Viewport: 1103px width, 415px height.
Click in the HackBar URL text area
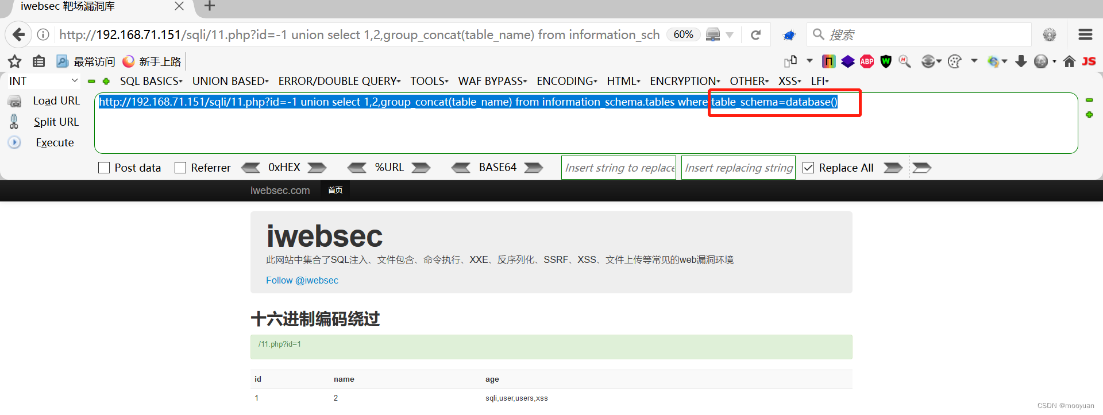(586, 123)
